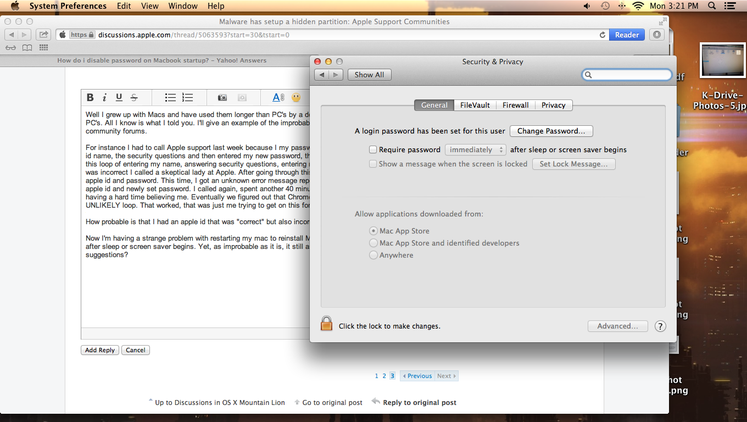Open volume control in menu bar
The height and width of the screenshot is (422, 747).
pyautogui.click(x=587, y=6)
